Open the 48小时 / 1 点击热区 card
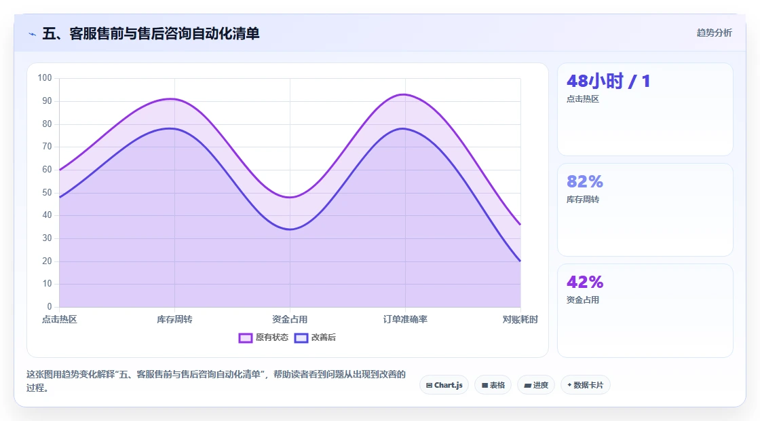 coord(645,109)
